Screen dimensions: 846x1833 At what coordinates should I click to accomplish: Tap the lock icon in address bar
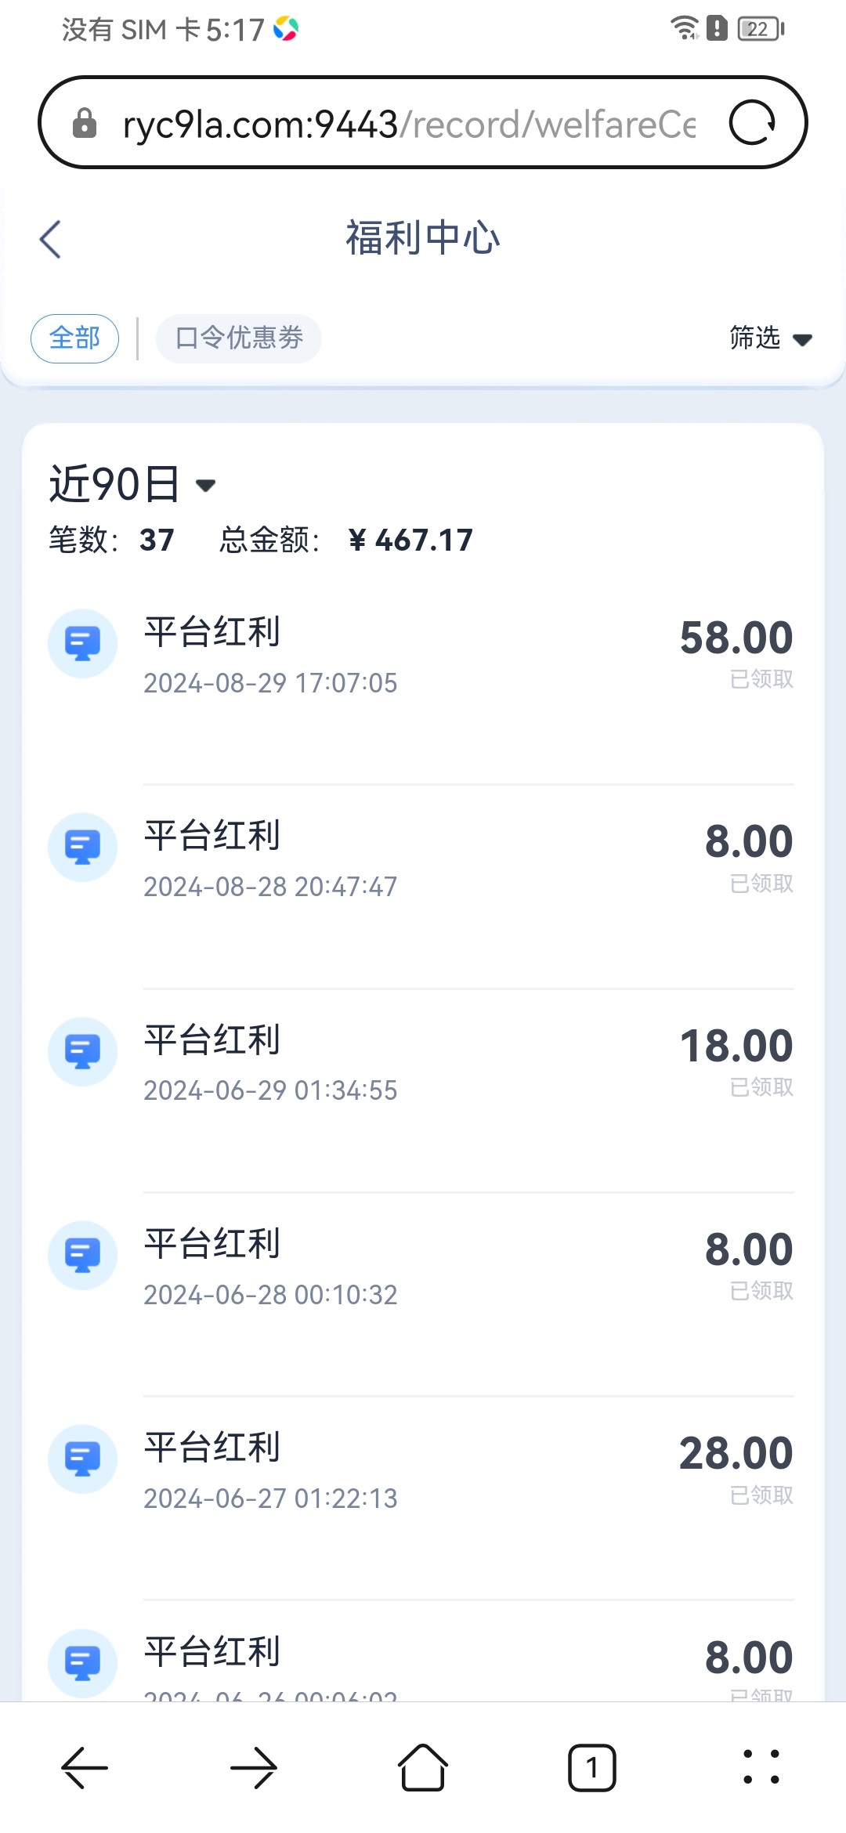(x=85, y=124)
